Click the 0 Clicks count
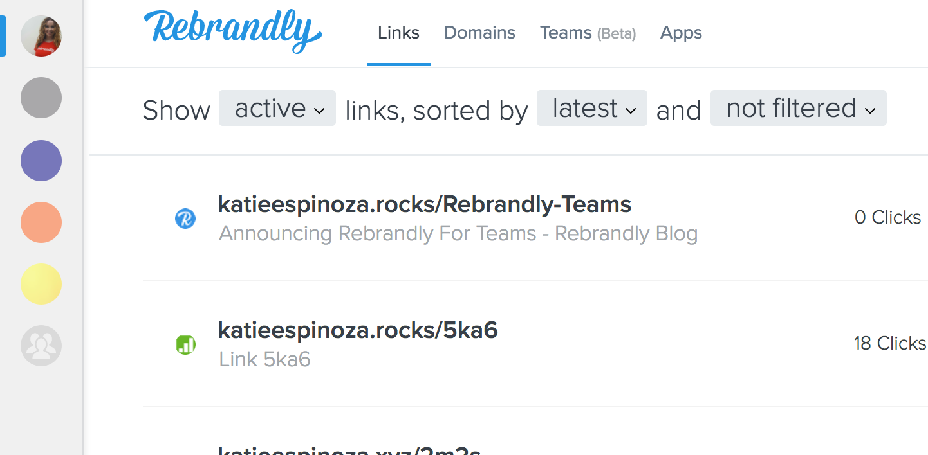The image size is (928, 455). (x=888, y=217)
